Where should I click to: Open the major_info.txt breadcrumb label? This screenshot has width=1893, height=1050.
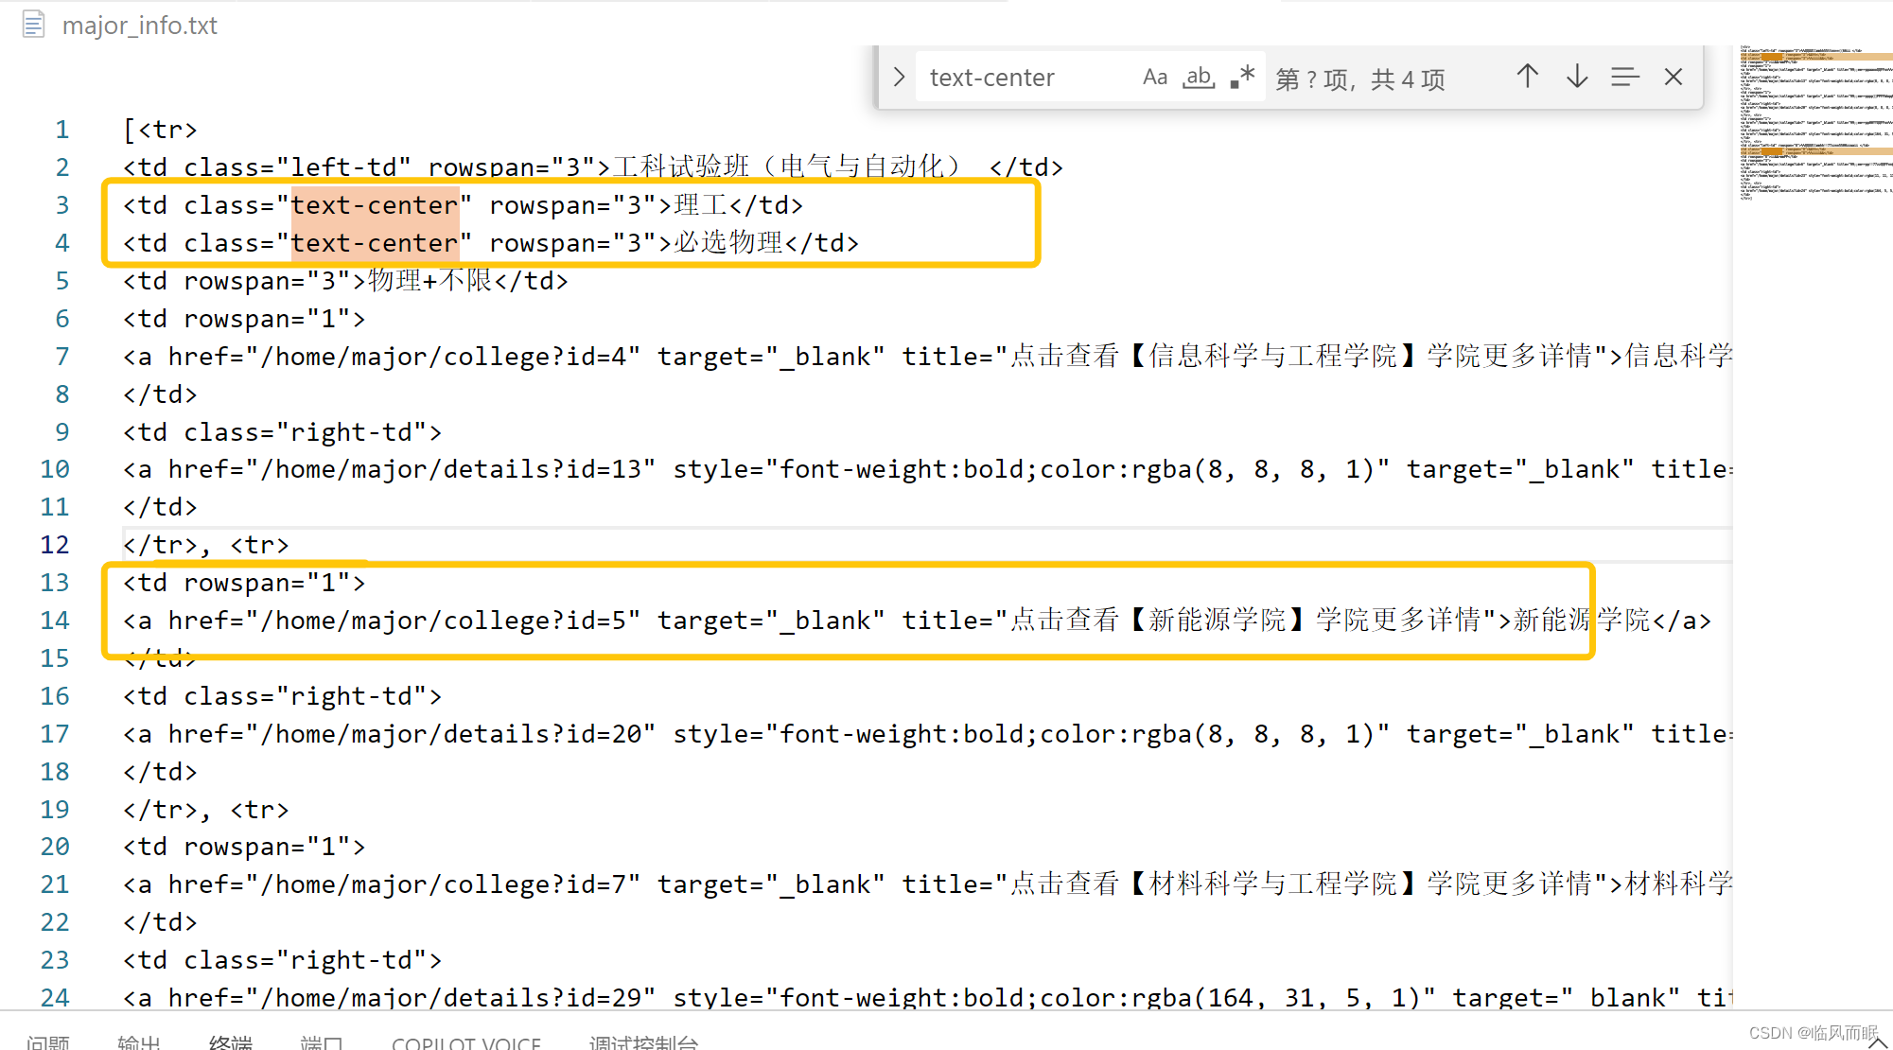point(139,26)
